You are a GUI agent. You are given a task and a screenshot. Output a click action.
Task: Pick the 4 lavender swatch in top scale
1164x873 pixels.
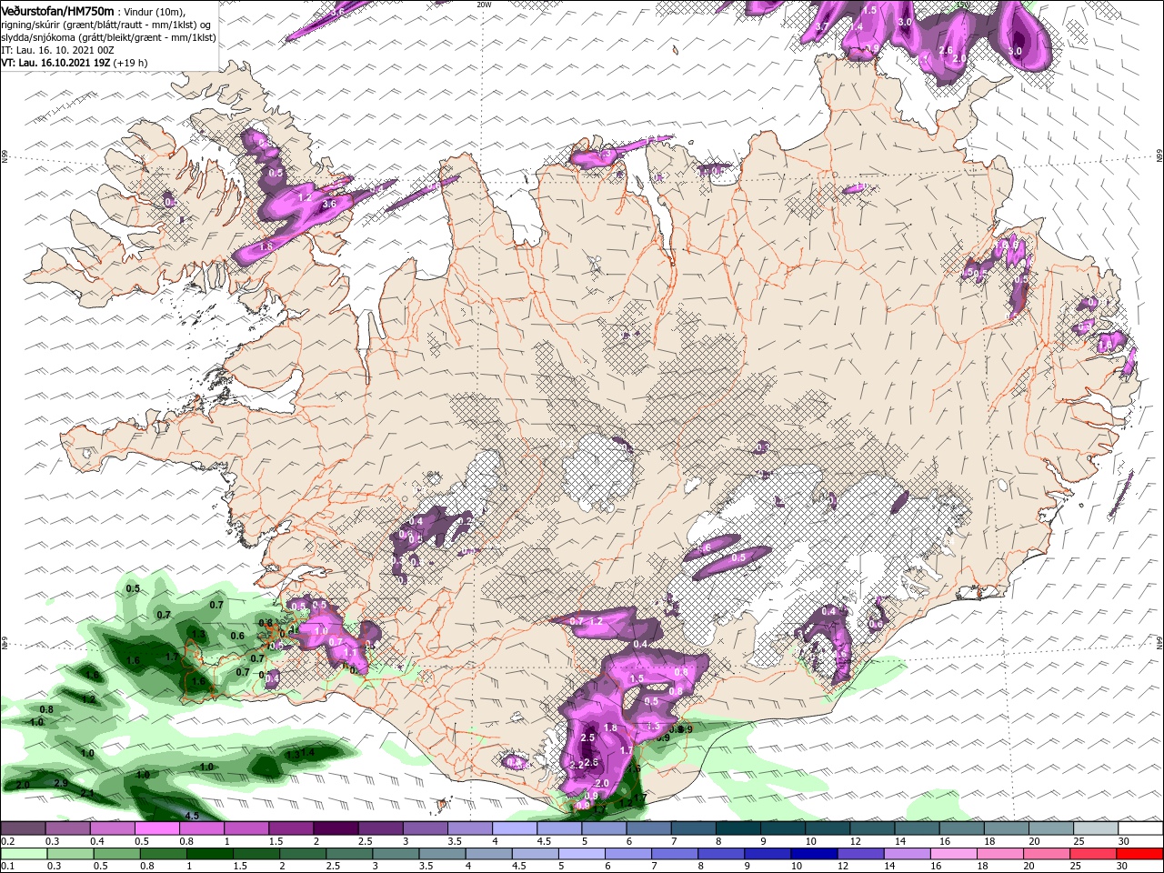(x=513, y=828)
